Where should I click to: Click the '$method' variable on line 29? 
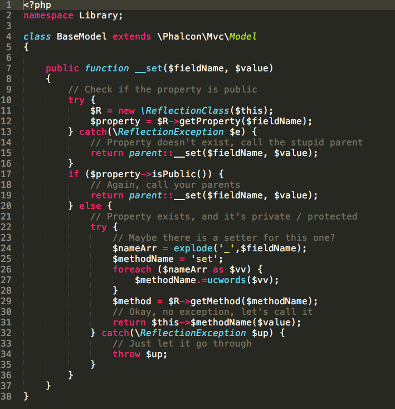[x=132, y=301]
